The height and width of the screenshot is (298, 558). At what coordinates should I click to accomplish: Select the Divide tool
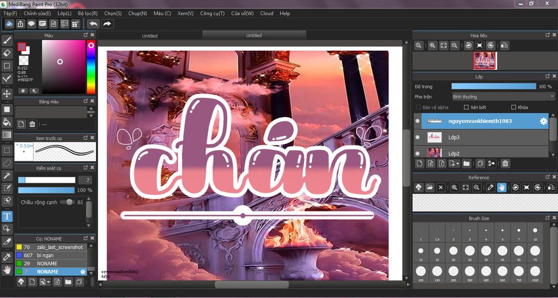[7, 241]
